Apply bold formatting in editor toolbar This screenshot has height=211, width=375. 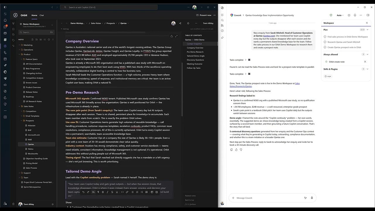tap(103, 192)
